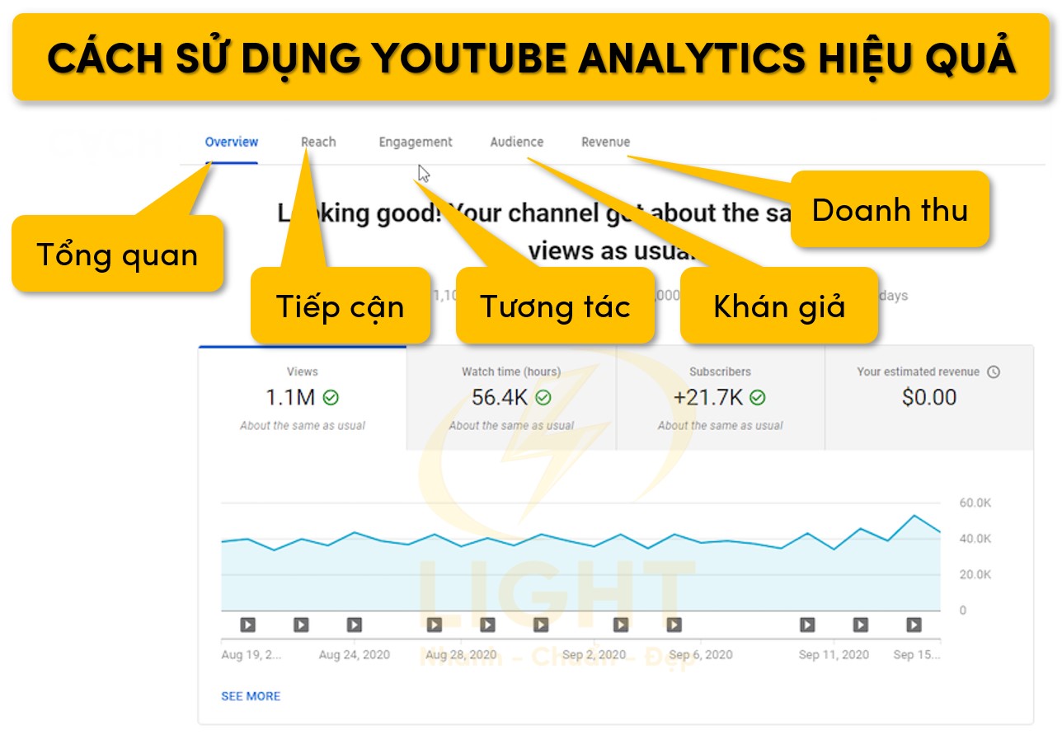This screenshot has height=739, width=1062.
Task: Click the green check beside 1.1M views
Action: [x=331, y=398]
